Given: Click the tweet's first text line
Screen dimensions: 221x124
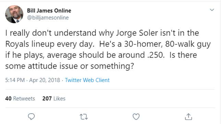Looking at the screenshot, I should [102, 33].
